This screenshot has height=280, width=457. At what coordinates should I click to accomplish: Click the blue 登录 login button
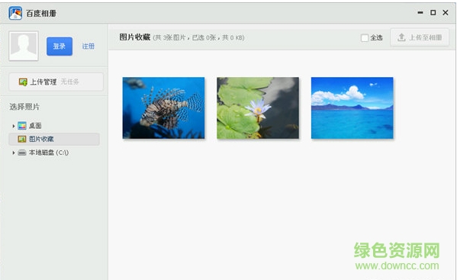(x=60, y=46)
